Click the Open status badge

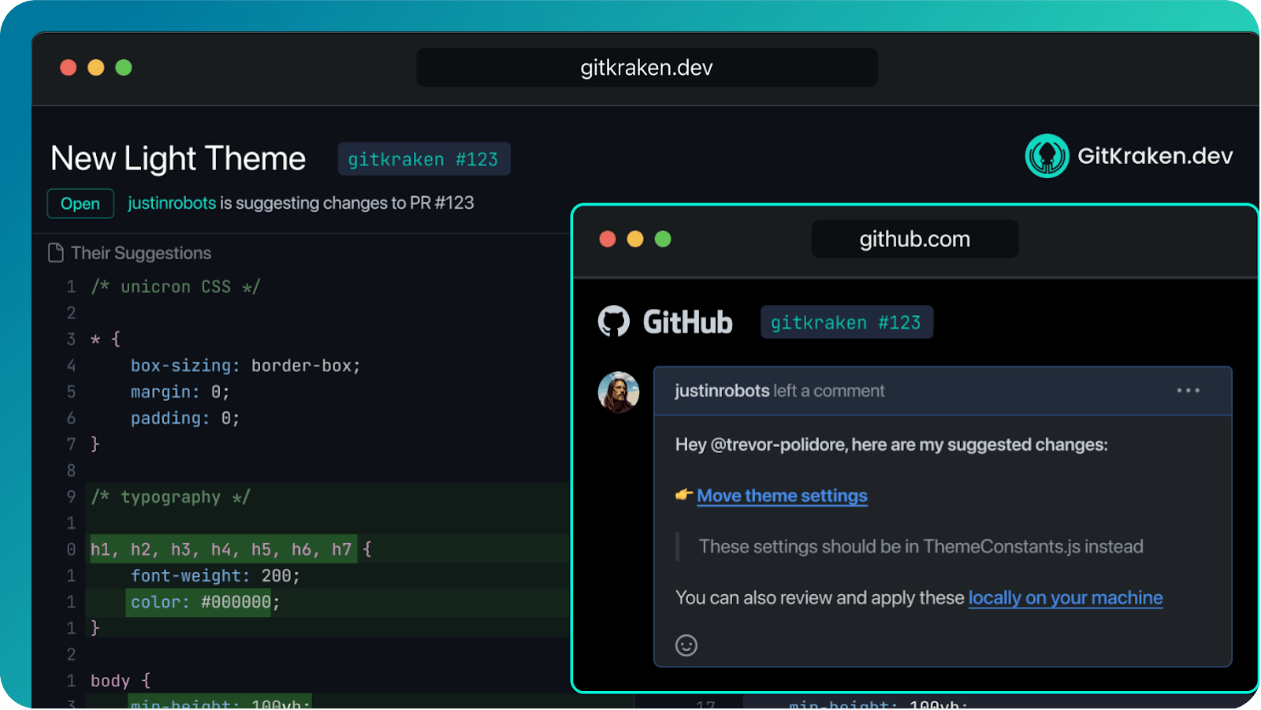click(x=80, y=203)
